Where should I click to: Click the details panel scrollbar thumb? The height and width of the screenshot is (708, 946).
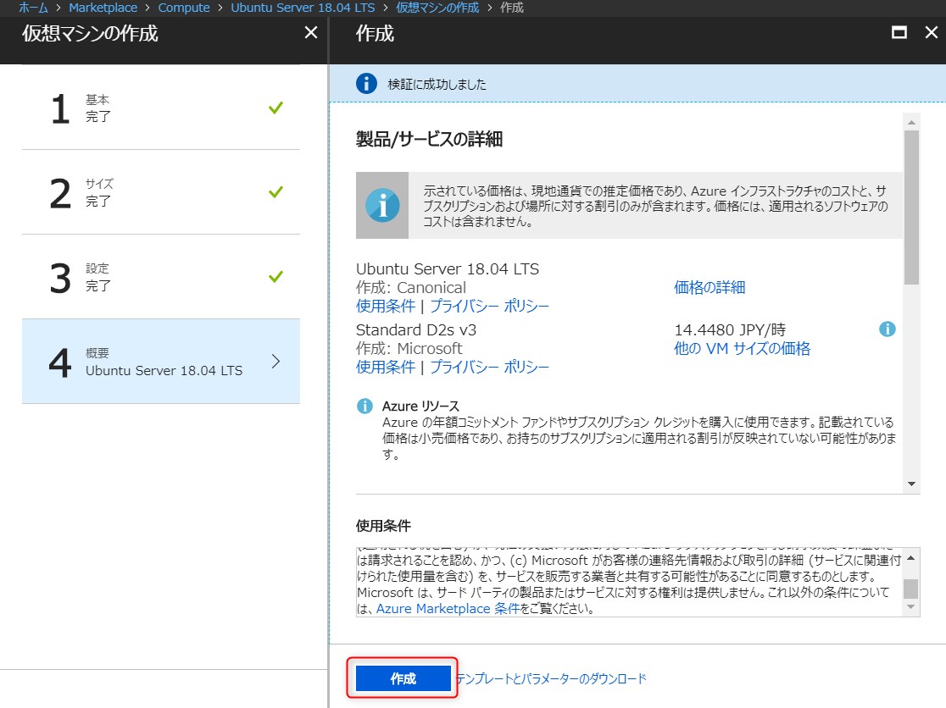pos(911,207)
